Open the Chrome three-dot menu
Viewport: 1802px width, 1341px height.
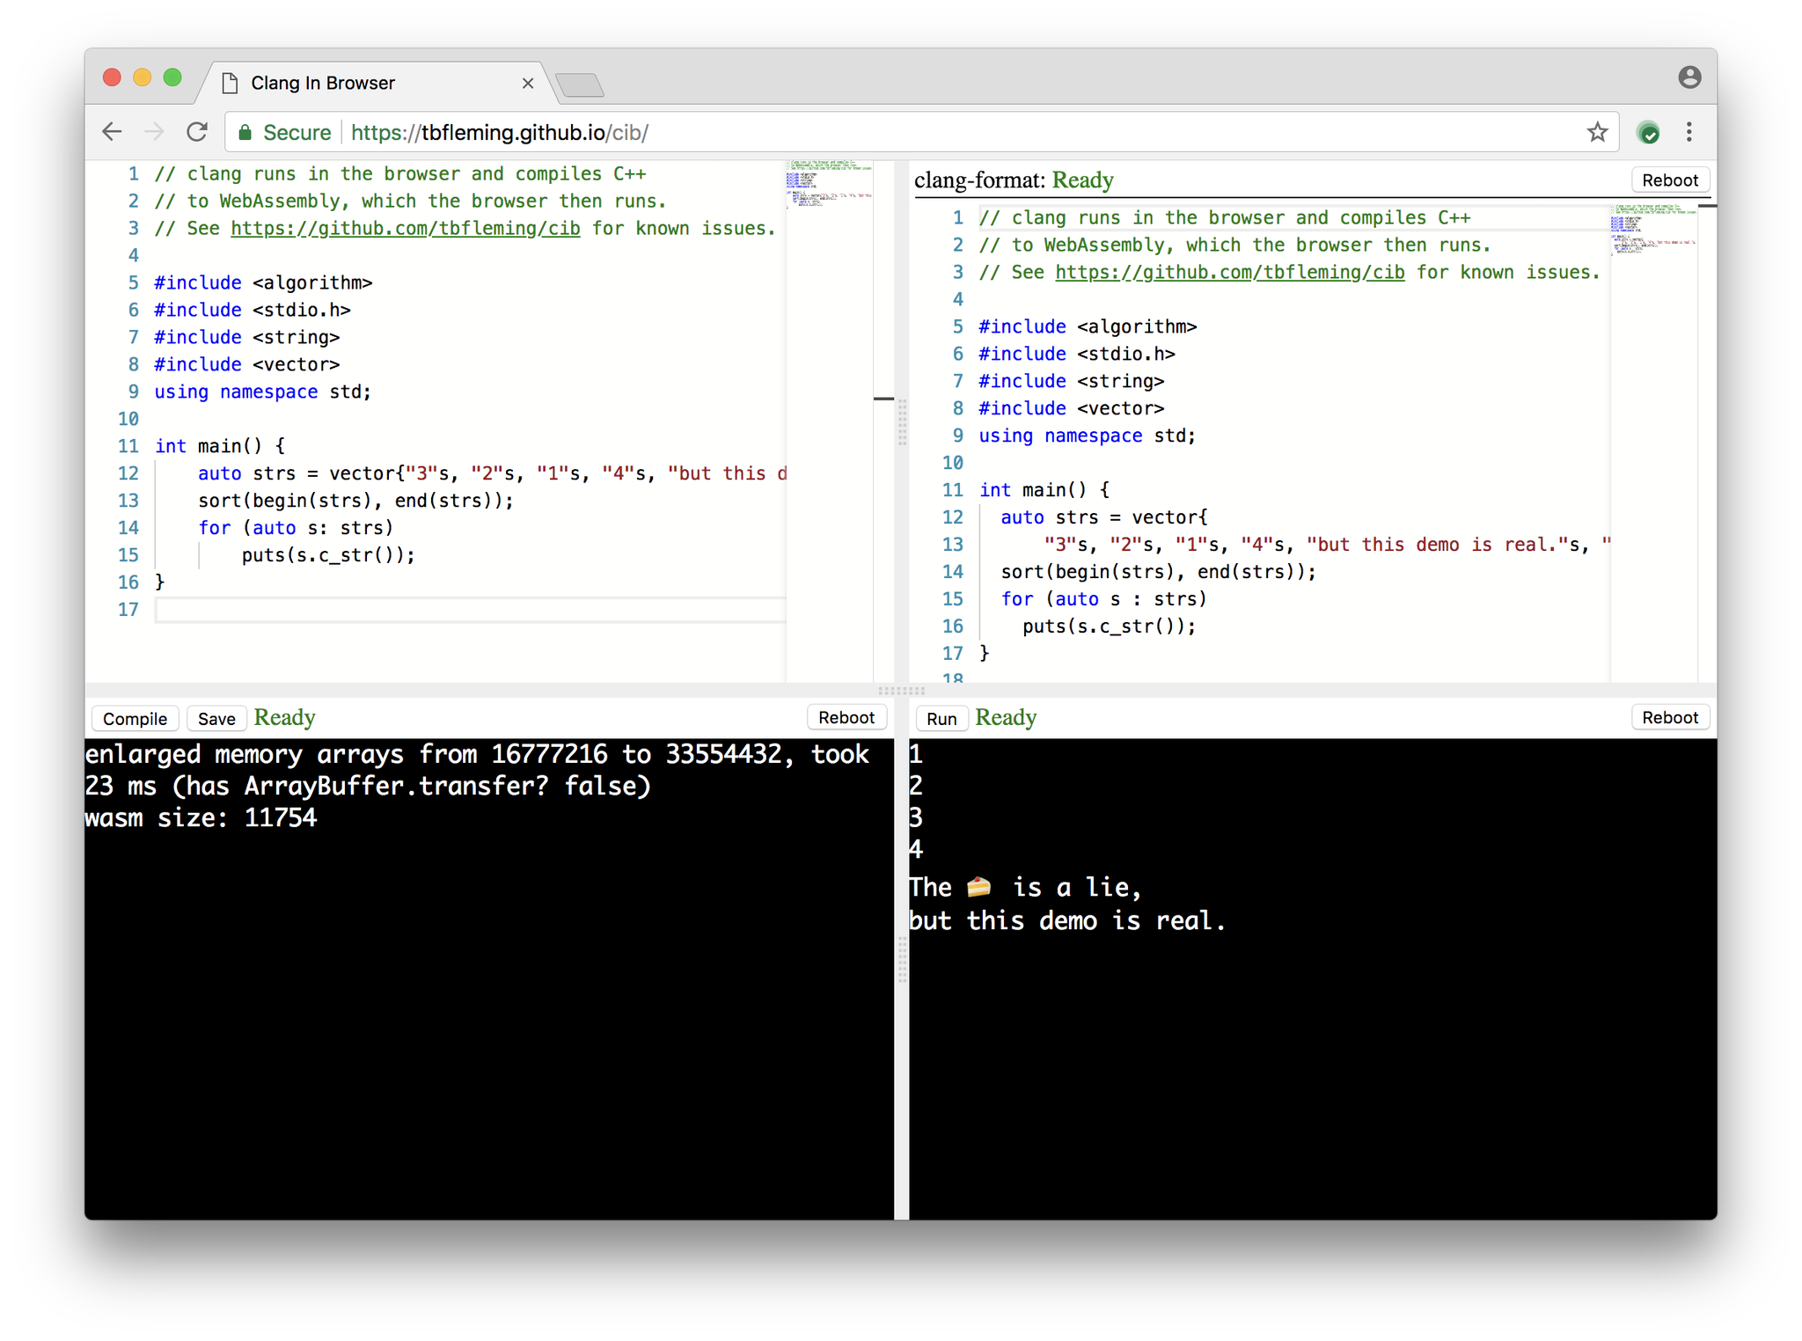coord(1688,132)
